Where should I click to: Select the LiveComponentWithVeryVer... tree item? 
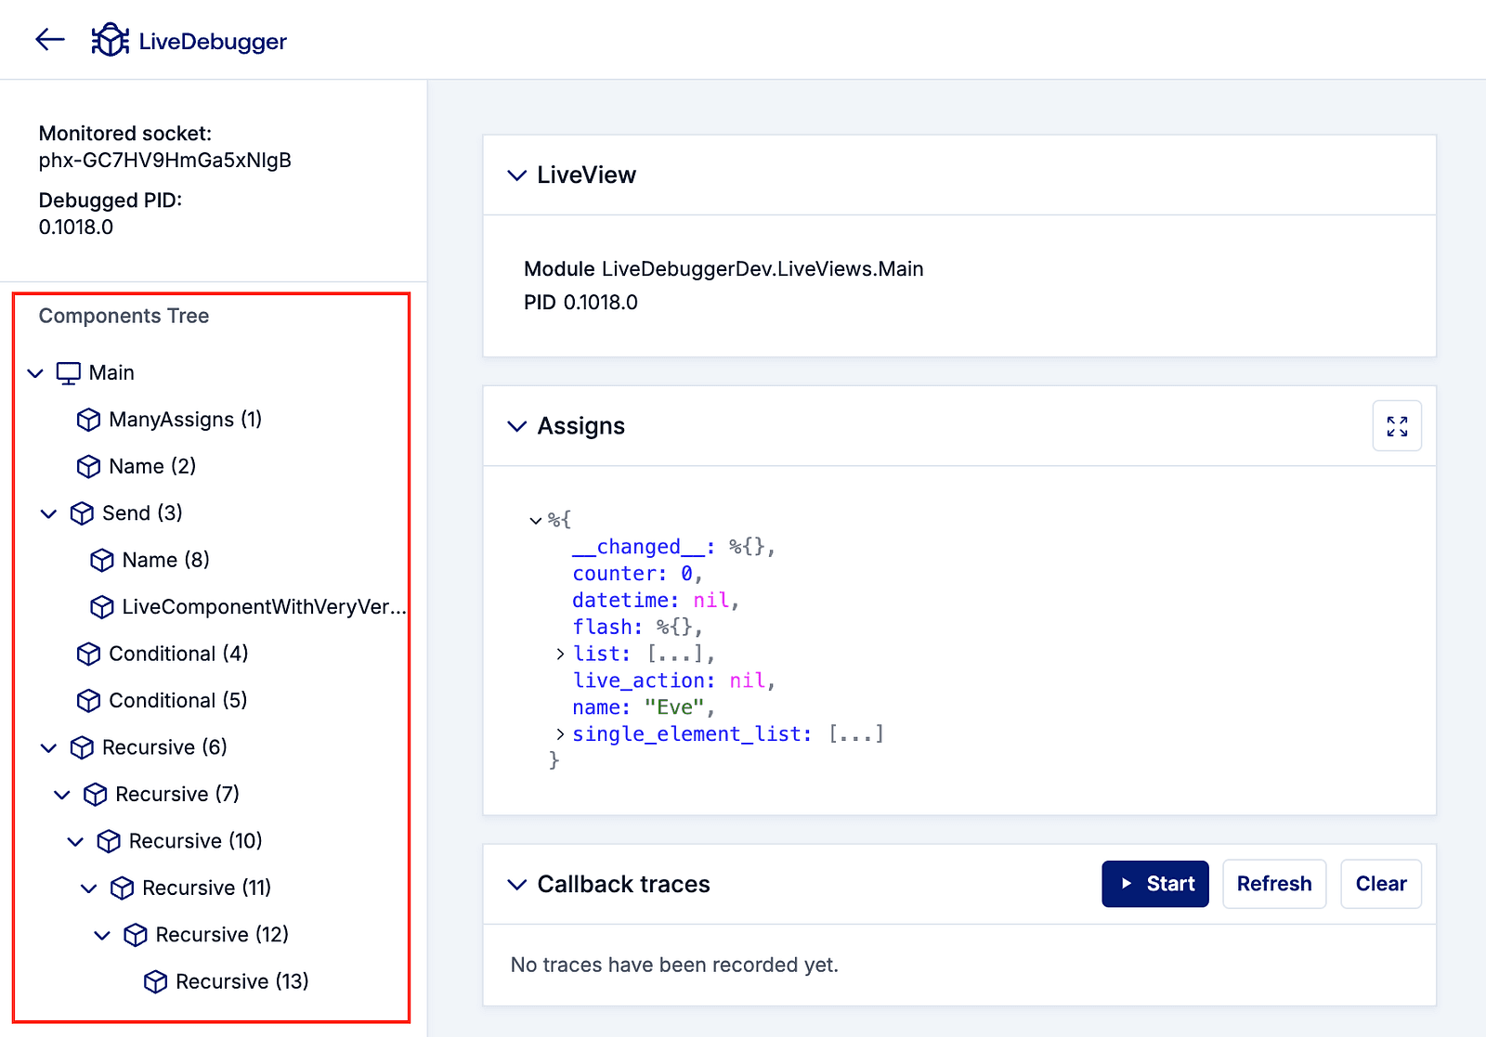[264, 607]
